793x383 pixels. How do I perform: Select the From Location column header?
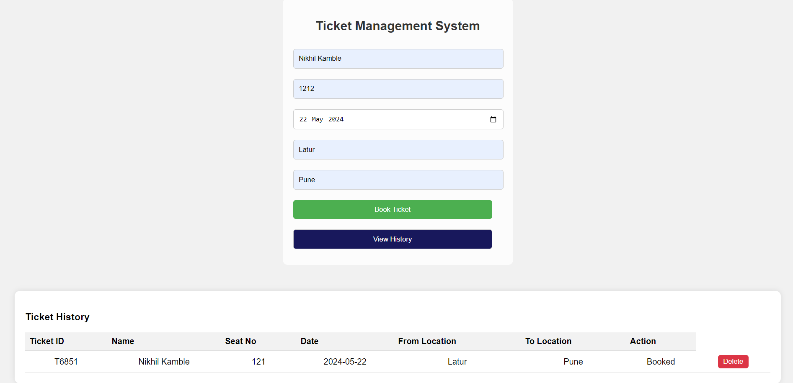tap(427, 341)
